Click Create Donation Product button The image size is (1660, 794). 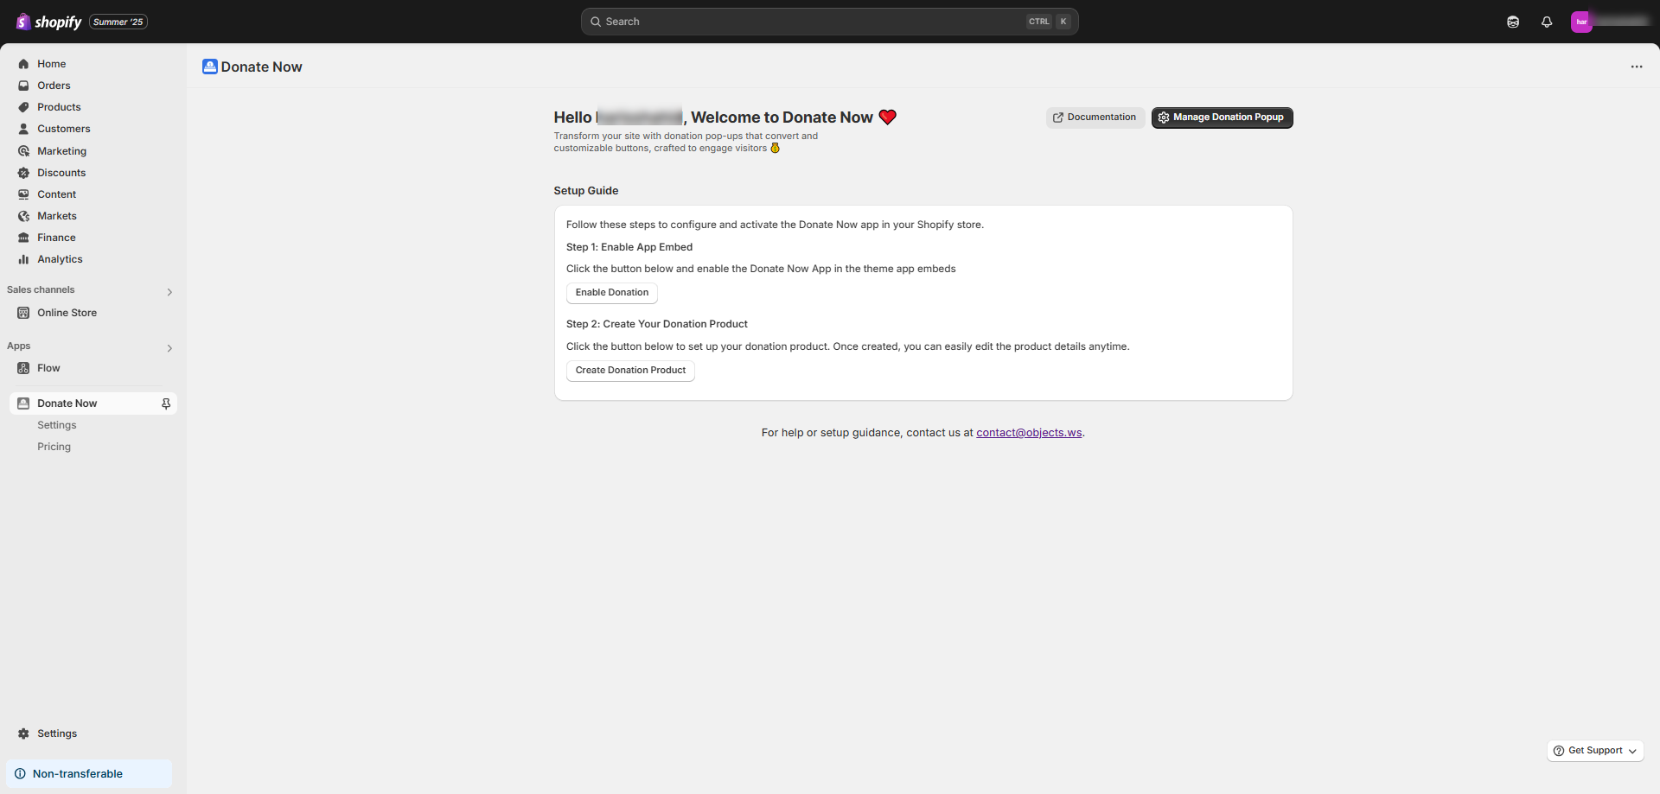pos(630,371)
